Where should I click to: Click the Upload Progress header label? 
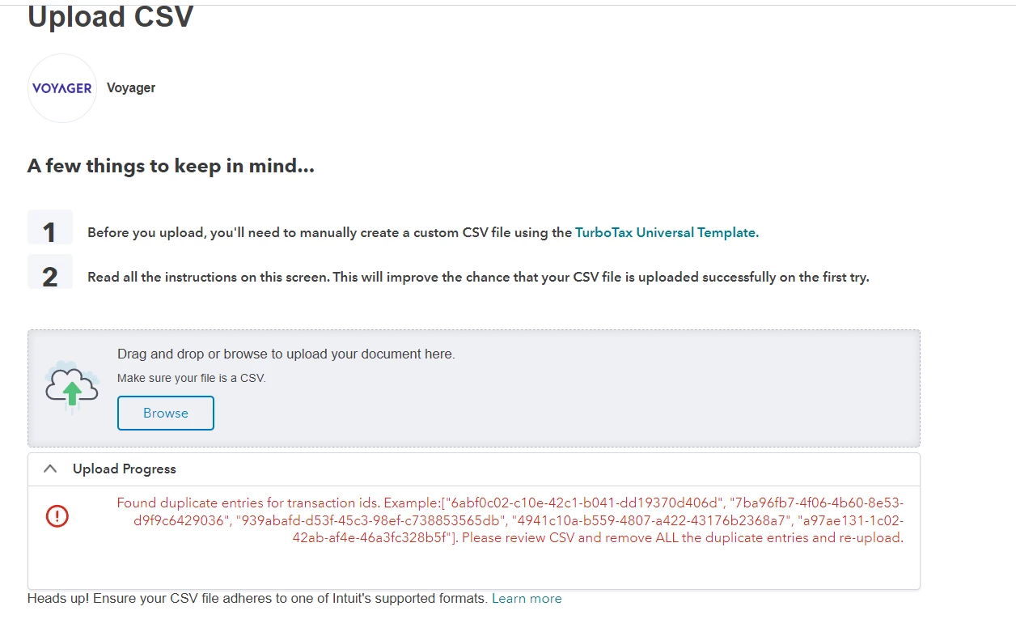tap(125, 469)
